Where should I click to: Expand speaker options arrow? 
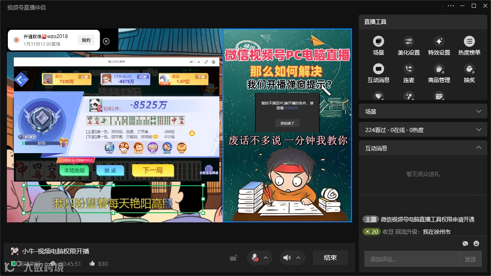point(298,258)
